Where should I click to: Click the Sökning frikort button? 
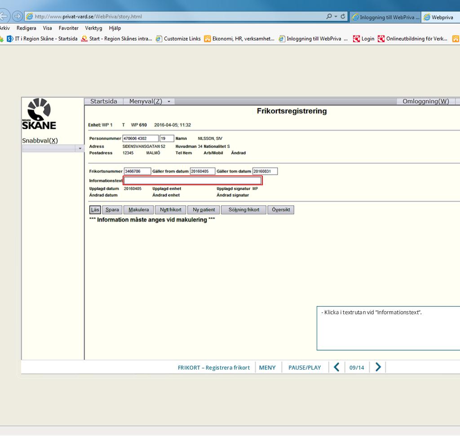click(244, 210)
